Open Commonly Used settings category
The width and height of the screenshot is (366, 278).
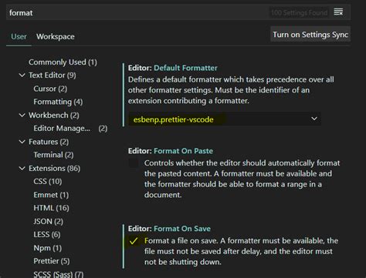click(x=63, y=62)
